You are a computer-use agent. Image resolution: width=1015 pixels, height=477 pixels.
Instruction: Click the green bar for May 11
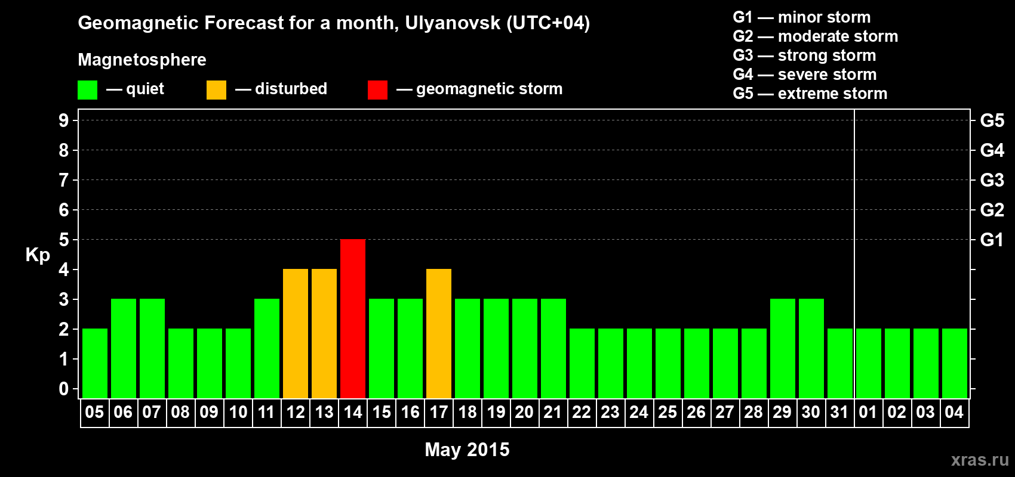point(267,348)
